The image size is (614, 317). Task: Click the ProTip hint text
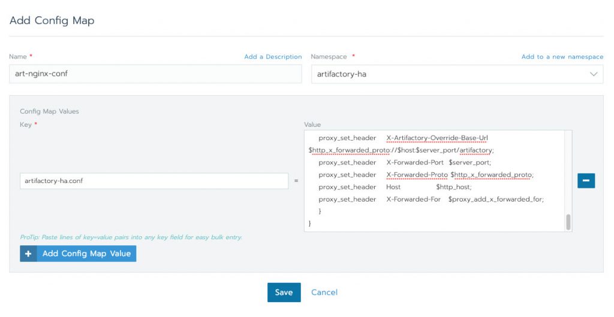(x=131, y=237)
